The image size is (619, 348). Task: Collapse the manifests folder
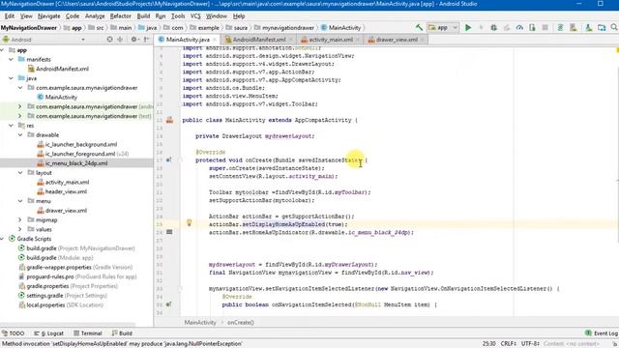tap(11, 59)
